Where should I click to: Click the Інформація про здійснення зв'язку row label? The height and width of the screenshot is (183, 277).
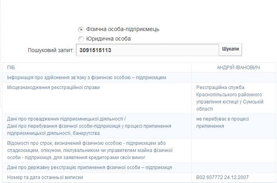[x=87, y=78]
